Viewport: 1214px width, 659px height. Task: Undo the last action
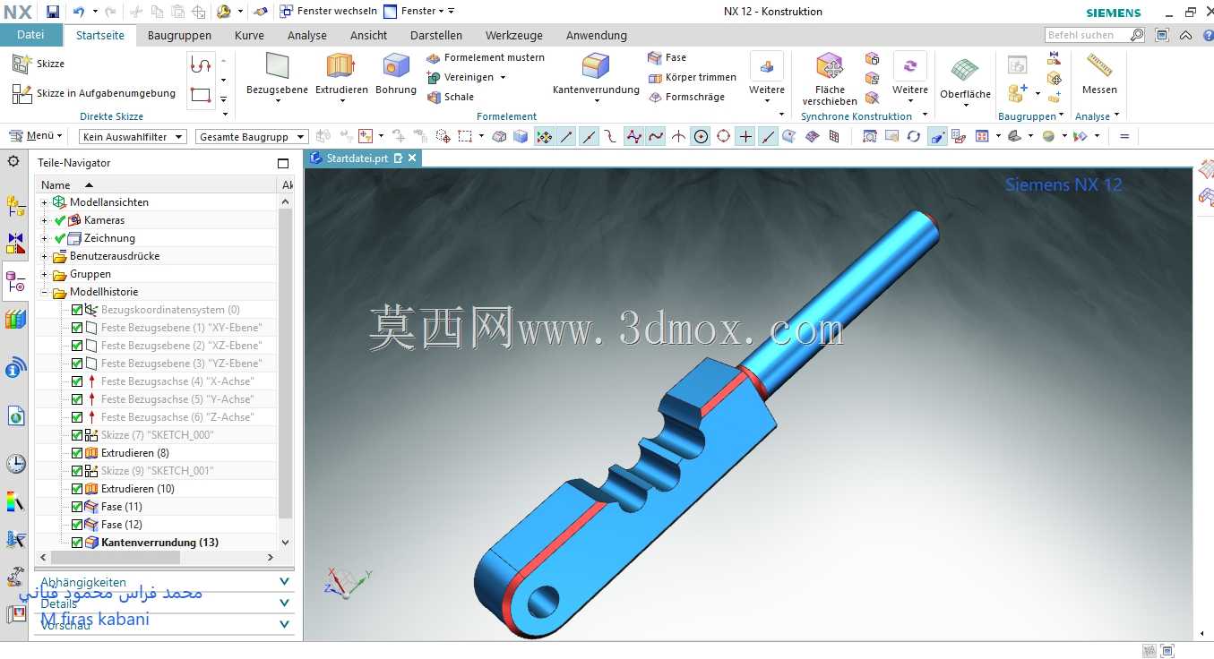[x=78, y=12]
